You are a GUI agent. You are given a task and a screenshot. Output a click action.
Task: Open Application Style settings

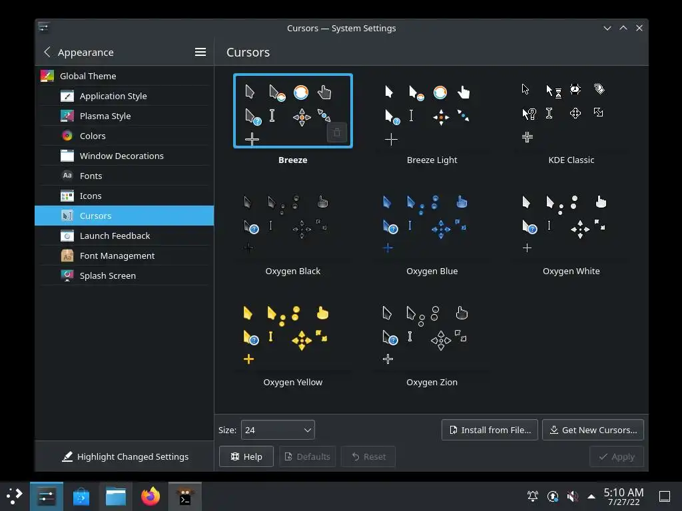click(x=124, y=96)
